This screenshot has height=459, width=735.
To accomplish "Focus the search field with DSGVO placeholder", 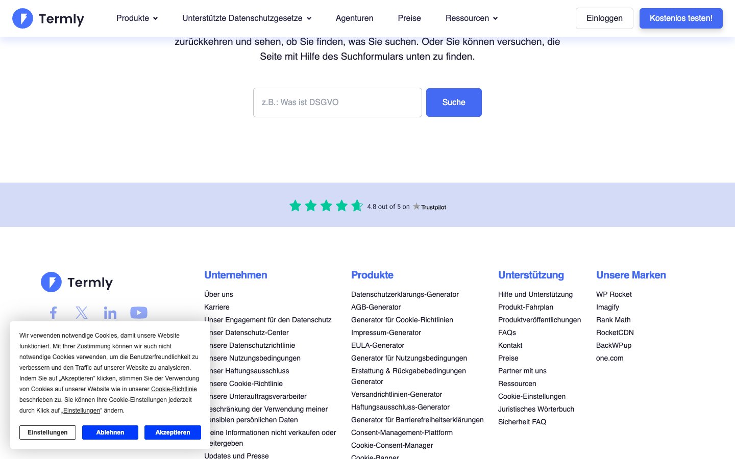I will (337, 103).
